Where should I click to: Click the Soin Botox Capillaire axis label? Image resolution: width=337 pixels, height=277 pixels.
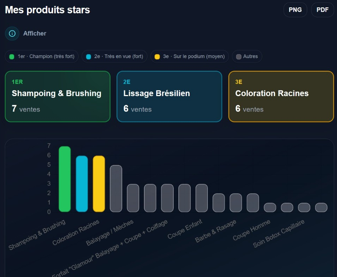pos(279,233)
